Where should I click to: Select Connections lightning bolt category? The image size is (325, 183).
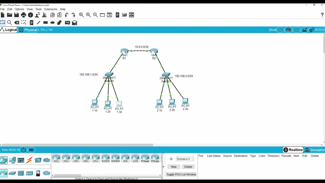coord(29,160)
